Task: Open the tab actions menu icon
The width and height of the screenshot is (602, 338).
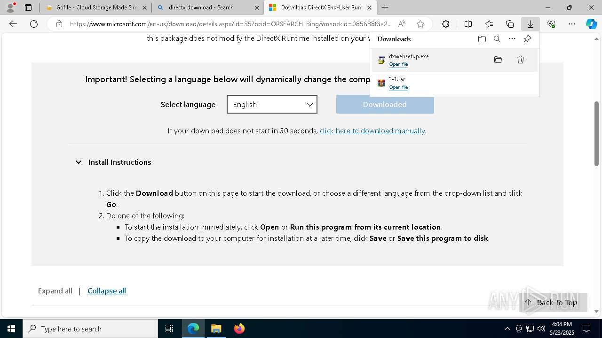Action: (x=28, y=8)
